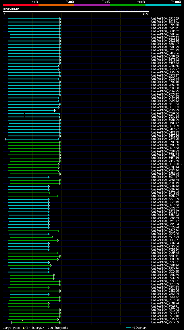Click the UniRef100_Q2A0M6 label
This screenshot has width=184, height=330.
tap(165, 66)
